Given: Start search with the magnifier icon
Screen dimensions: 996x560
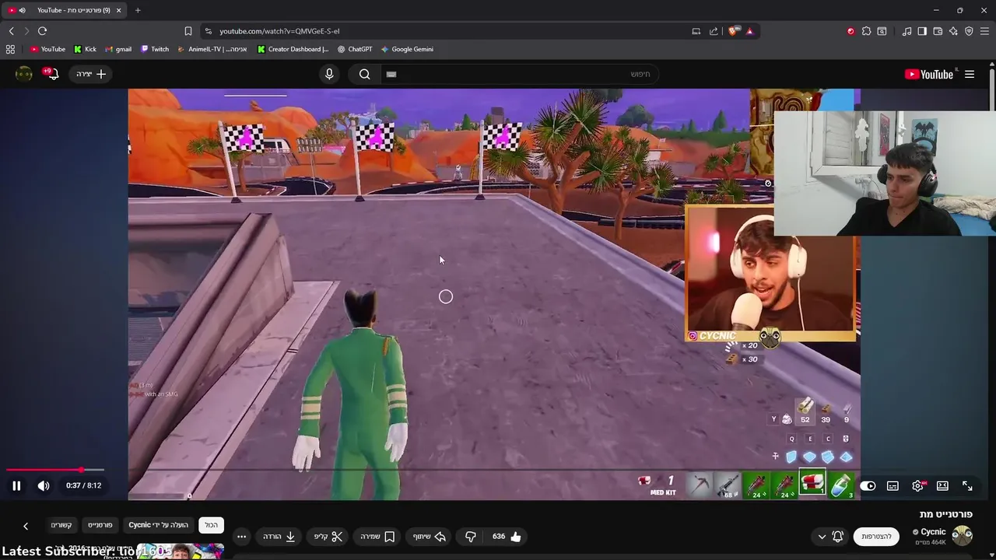Looking at the screenshot, I should 364,74.
